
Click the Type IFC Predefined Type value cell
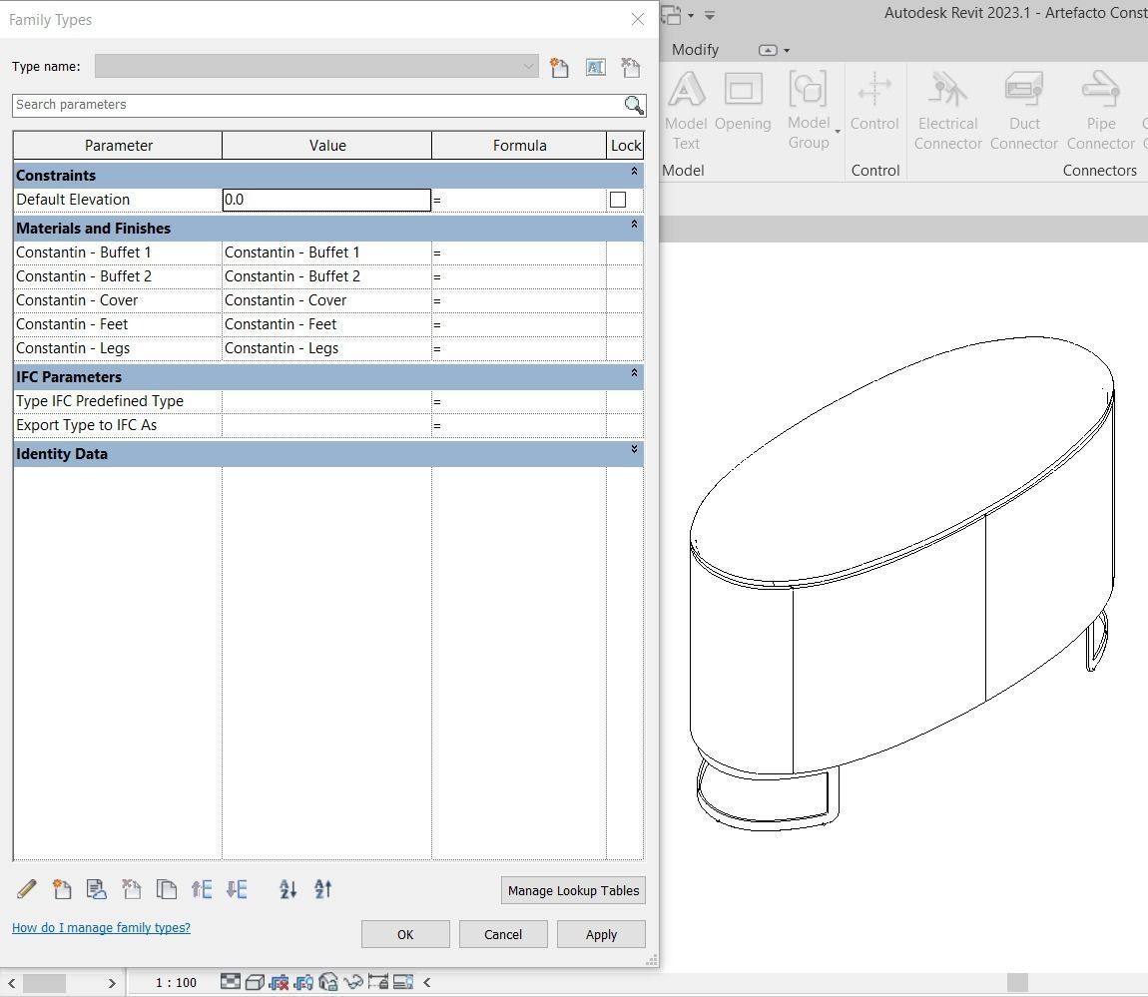326,401
